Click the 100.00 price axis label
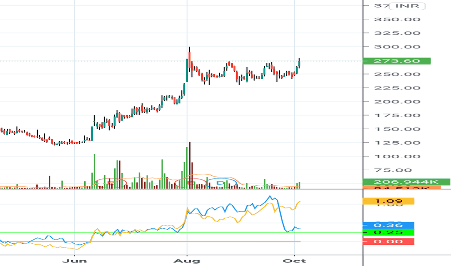This screenshot has width=451, height=266. click(x=397, y=156)
